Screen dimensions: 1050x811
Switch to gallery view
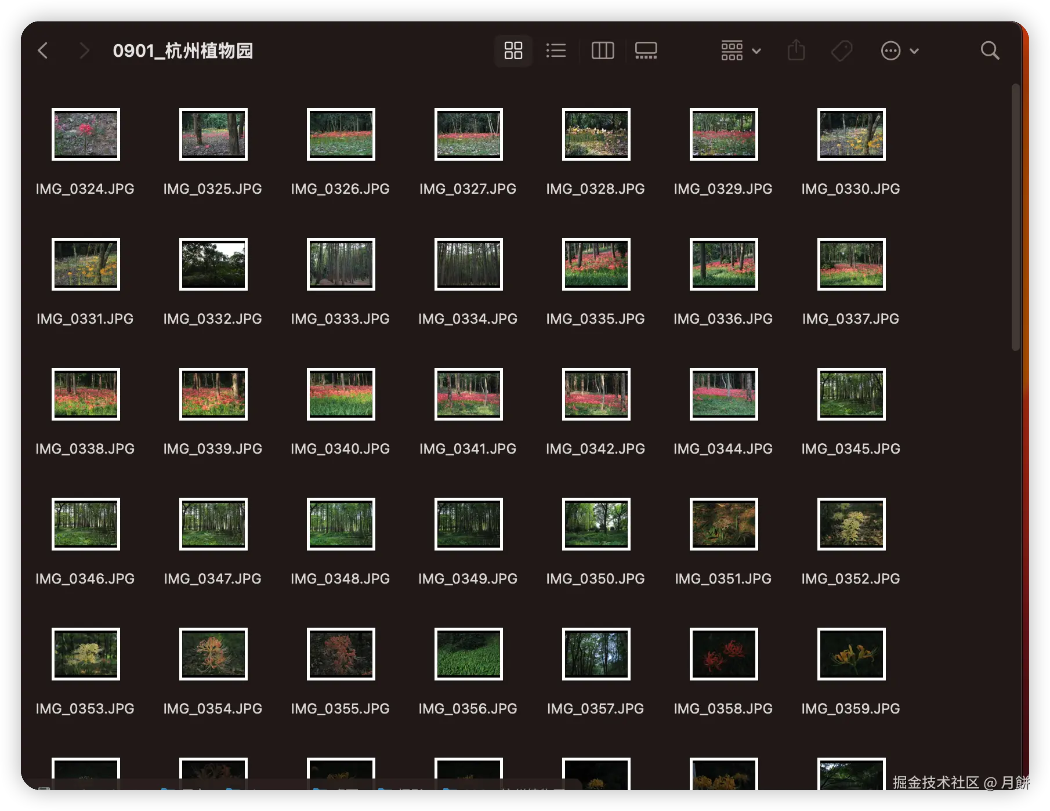point(646,51)
